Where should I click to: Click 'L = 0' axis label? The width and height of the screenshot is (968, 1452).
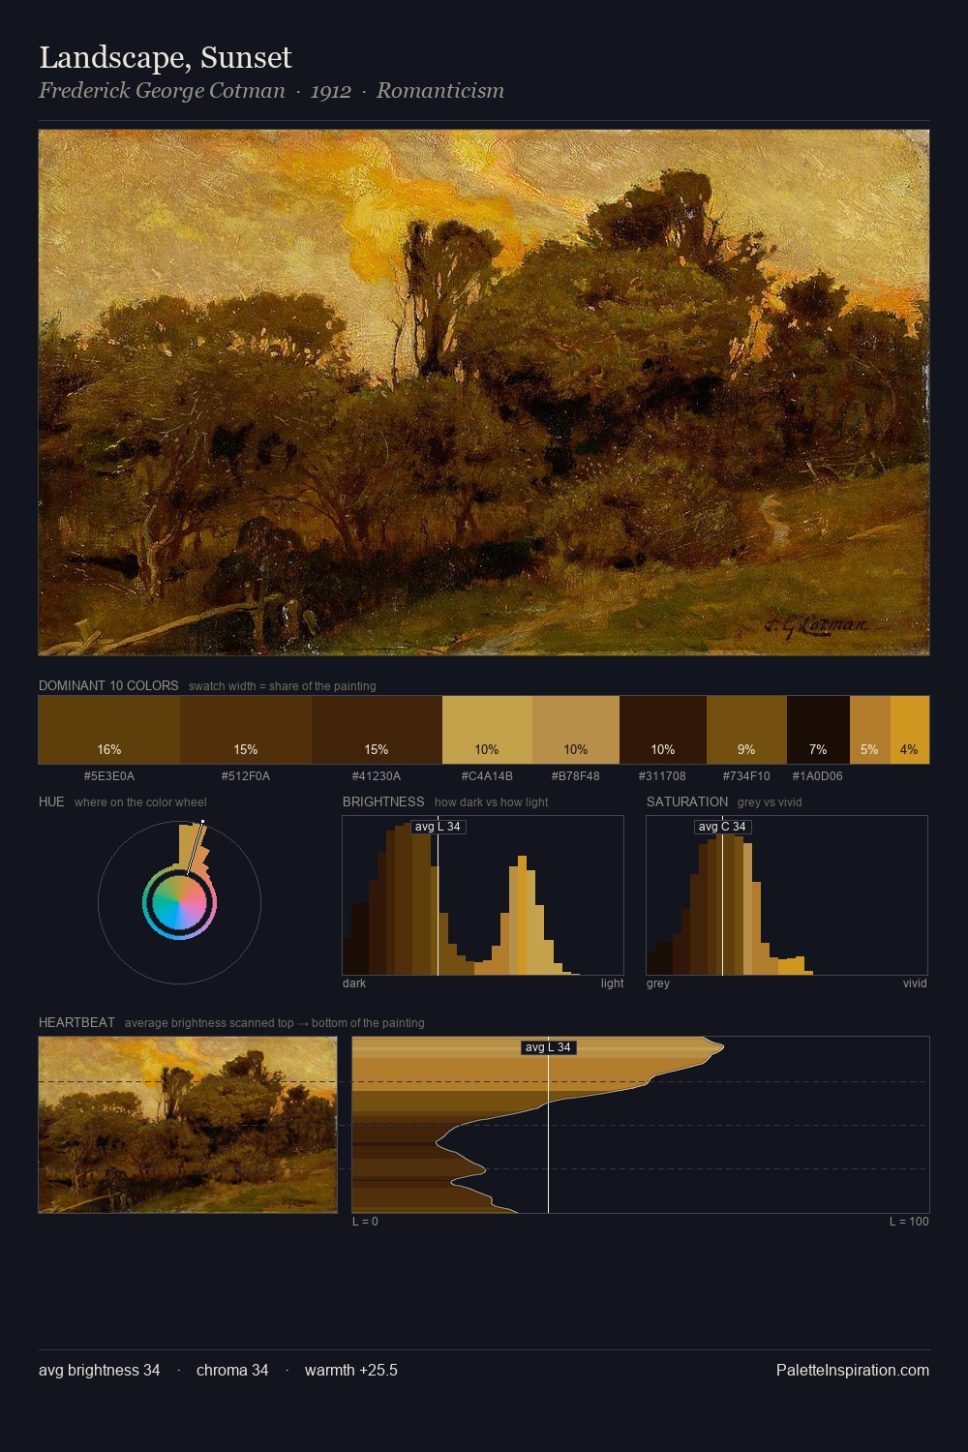[x=365, y=1222]
